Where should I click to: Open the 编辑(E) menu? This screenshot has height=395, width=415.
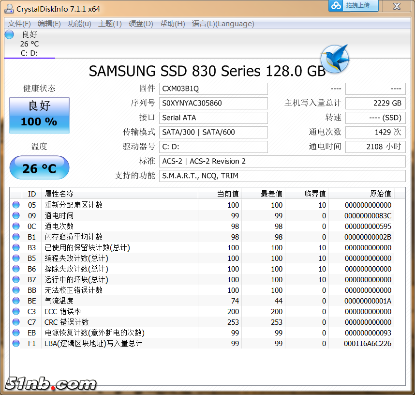(x=49, y=24)
